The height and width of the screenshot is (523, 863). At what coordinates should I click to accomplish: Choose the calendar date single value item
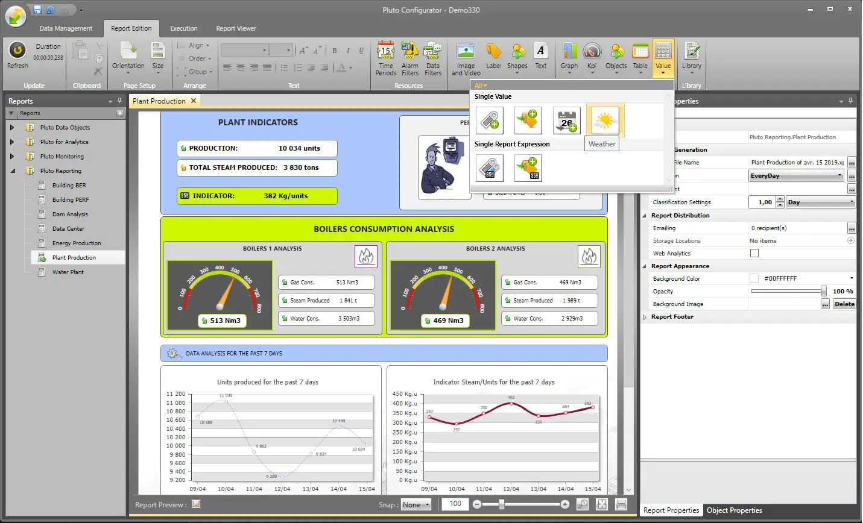click(566, 121)
